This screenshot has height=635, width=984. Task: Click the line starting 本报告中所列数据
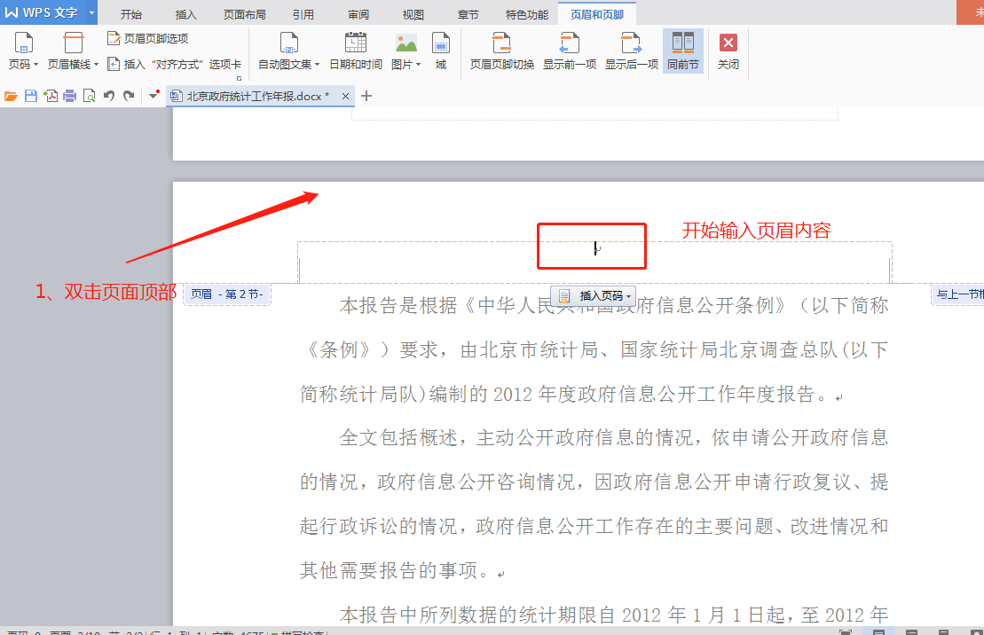click(614, 615)
